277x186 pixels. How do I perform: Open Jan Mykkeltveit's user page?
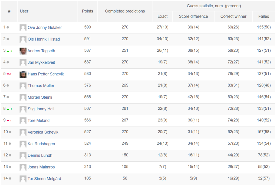[41, 62]
